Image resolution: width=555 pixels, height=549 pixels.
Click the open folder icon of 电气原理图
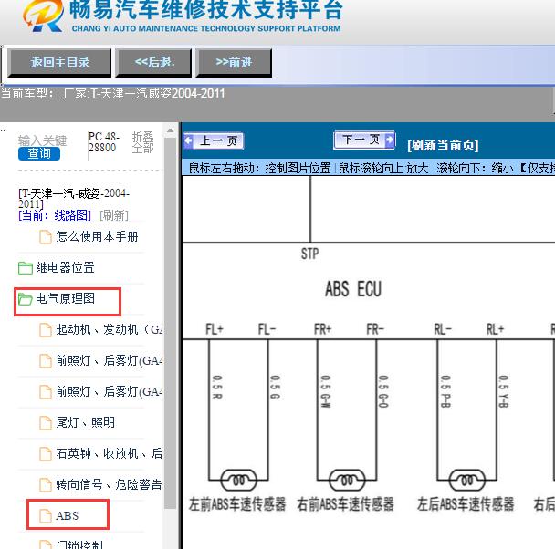(x=26, y=299)
